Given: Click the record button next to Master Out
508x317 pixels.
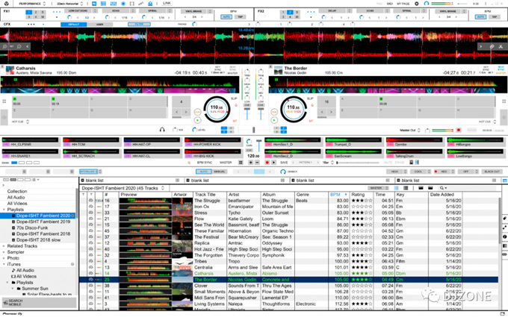Looking at the screenshot, I should [x=459, y=130].
